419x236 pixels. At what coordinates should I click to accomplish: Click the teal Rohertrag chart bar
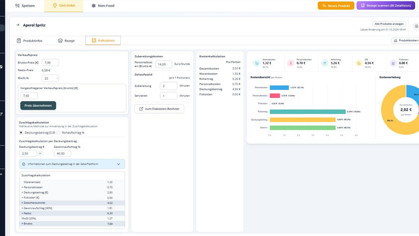tap(308, 112)
